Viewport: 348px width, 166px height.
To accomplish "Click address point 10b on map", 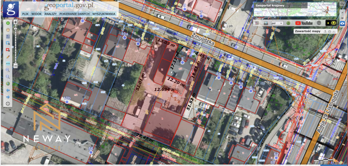I will pyautogui.click(x=67, y=102).
